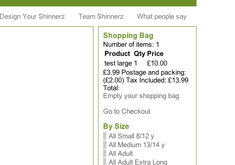Click the £10.00 item price
The image size is (235, 165).
[157, 63]
